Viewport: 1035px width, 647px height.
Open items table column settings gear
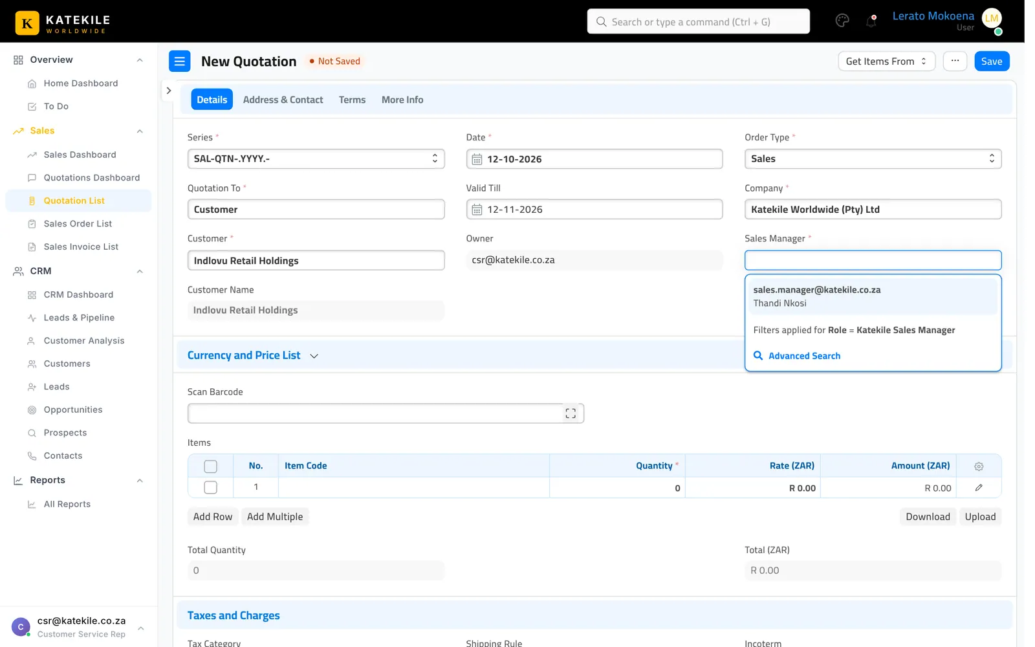point(979,466)
